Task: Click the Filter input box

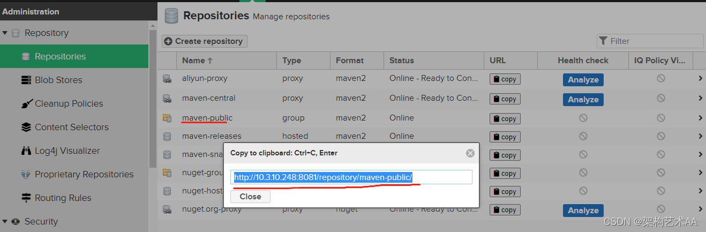Action: click(655, 41)
